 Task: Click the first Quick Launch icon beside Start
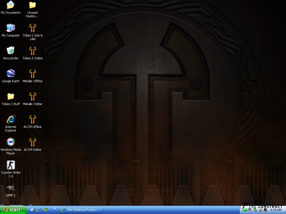pos(32,210)
